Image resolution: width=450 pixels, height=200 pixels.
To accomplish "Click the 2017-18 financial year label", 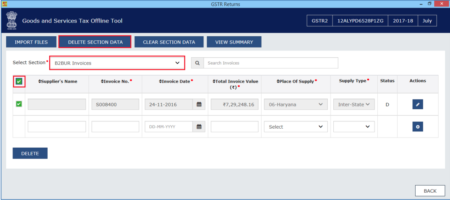I will (x=403, y=21).
